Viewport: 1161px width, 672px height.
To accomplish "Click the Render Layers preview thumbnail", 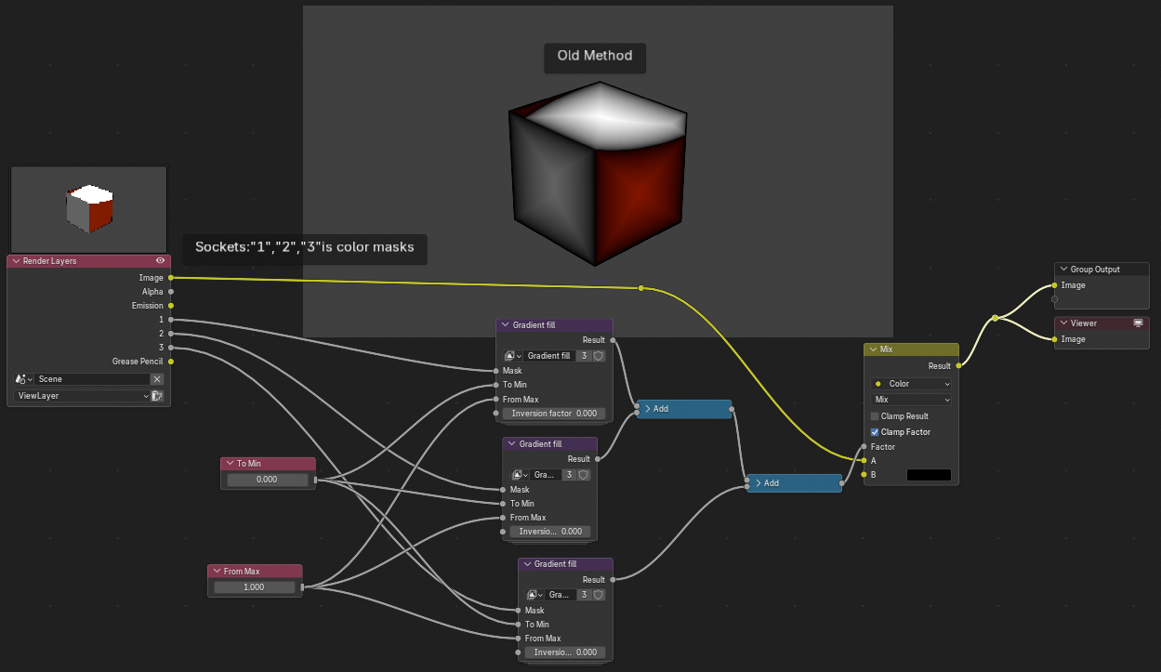I will tap(89, 209).
